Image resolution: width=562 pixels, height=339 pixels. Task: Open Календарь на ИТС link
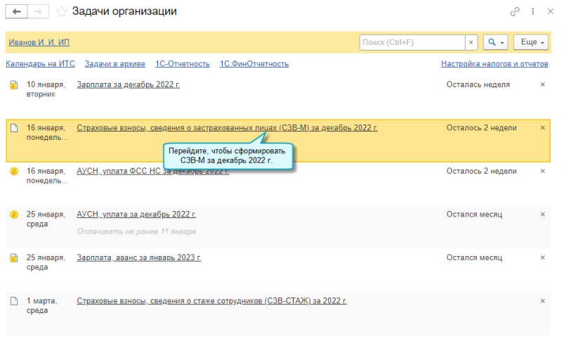coord(40,64)
